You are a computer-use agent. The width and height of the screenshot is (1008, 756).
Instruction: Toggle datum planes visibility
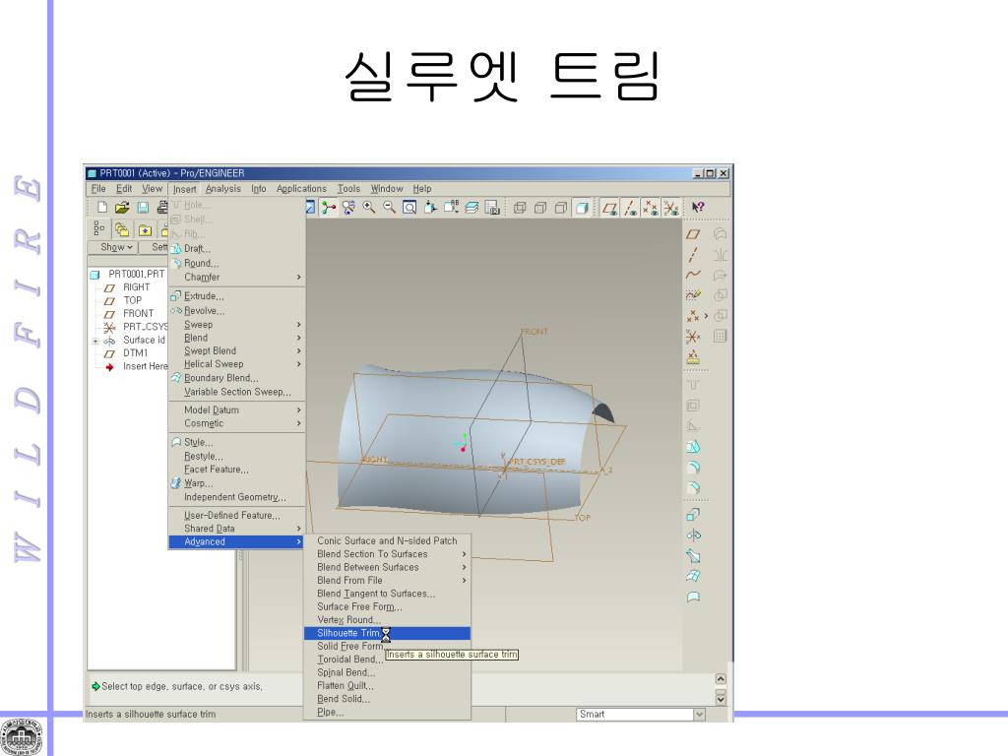pyautogui.click(x=609, y=207)
